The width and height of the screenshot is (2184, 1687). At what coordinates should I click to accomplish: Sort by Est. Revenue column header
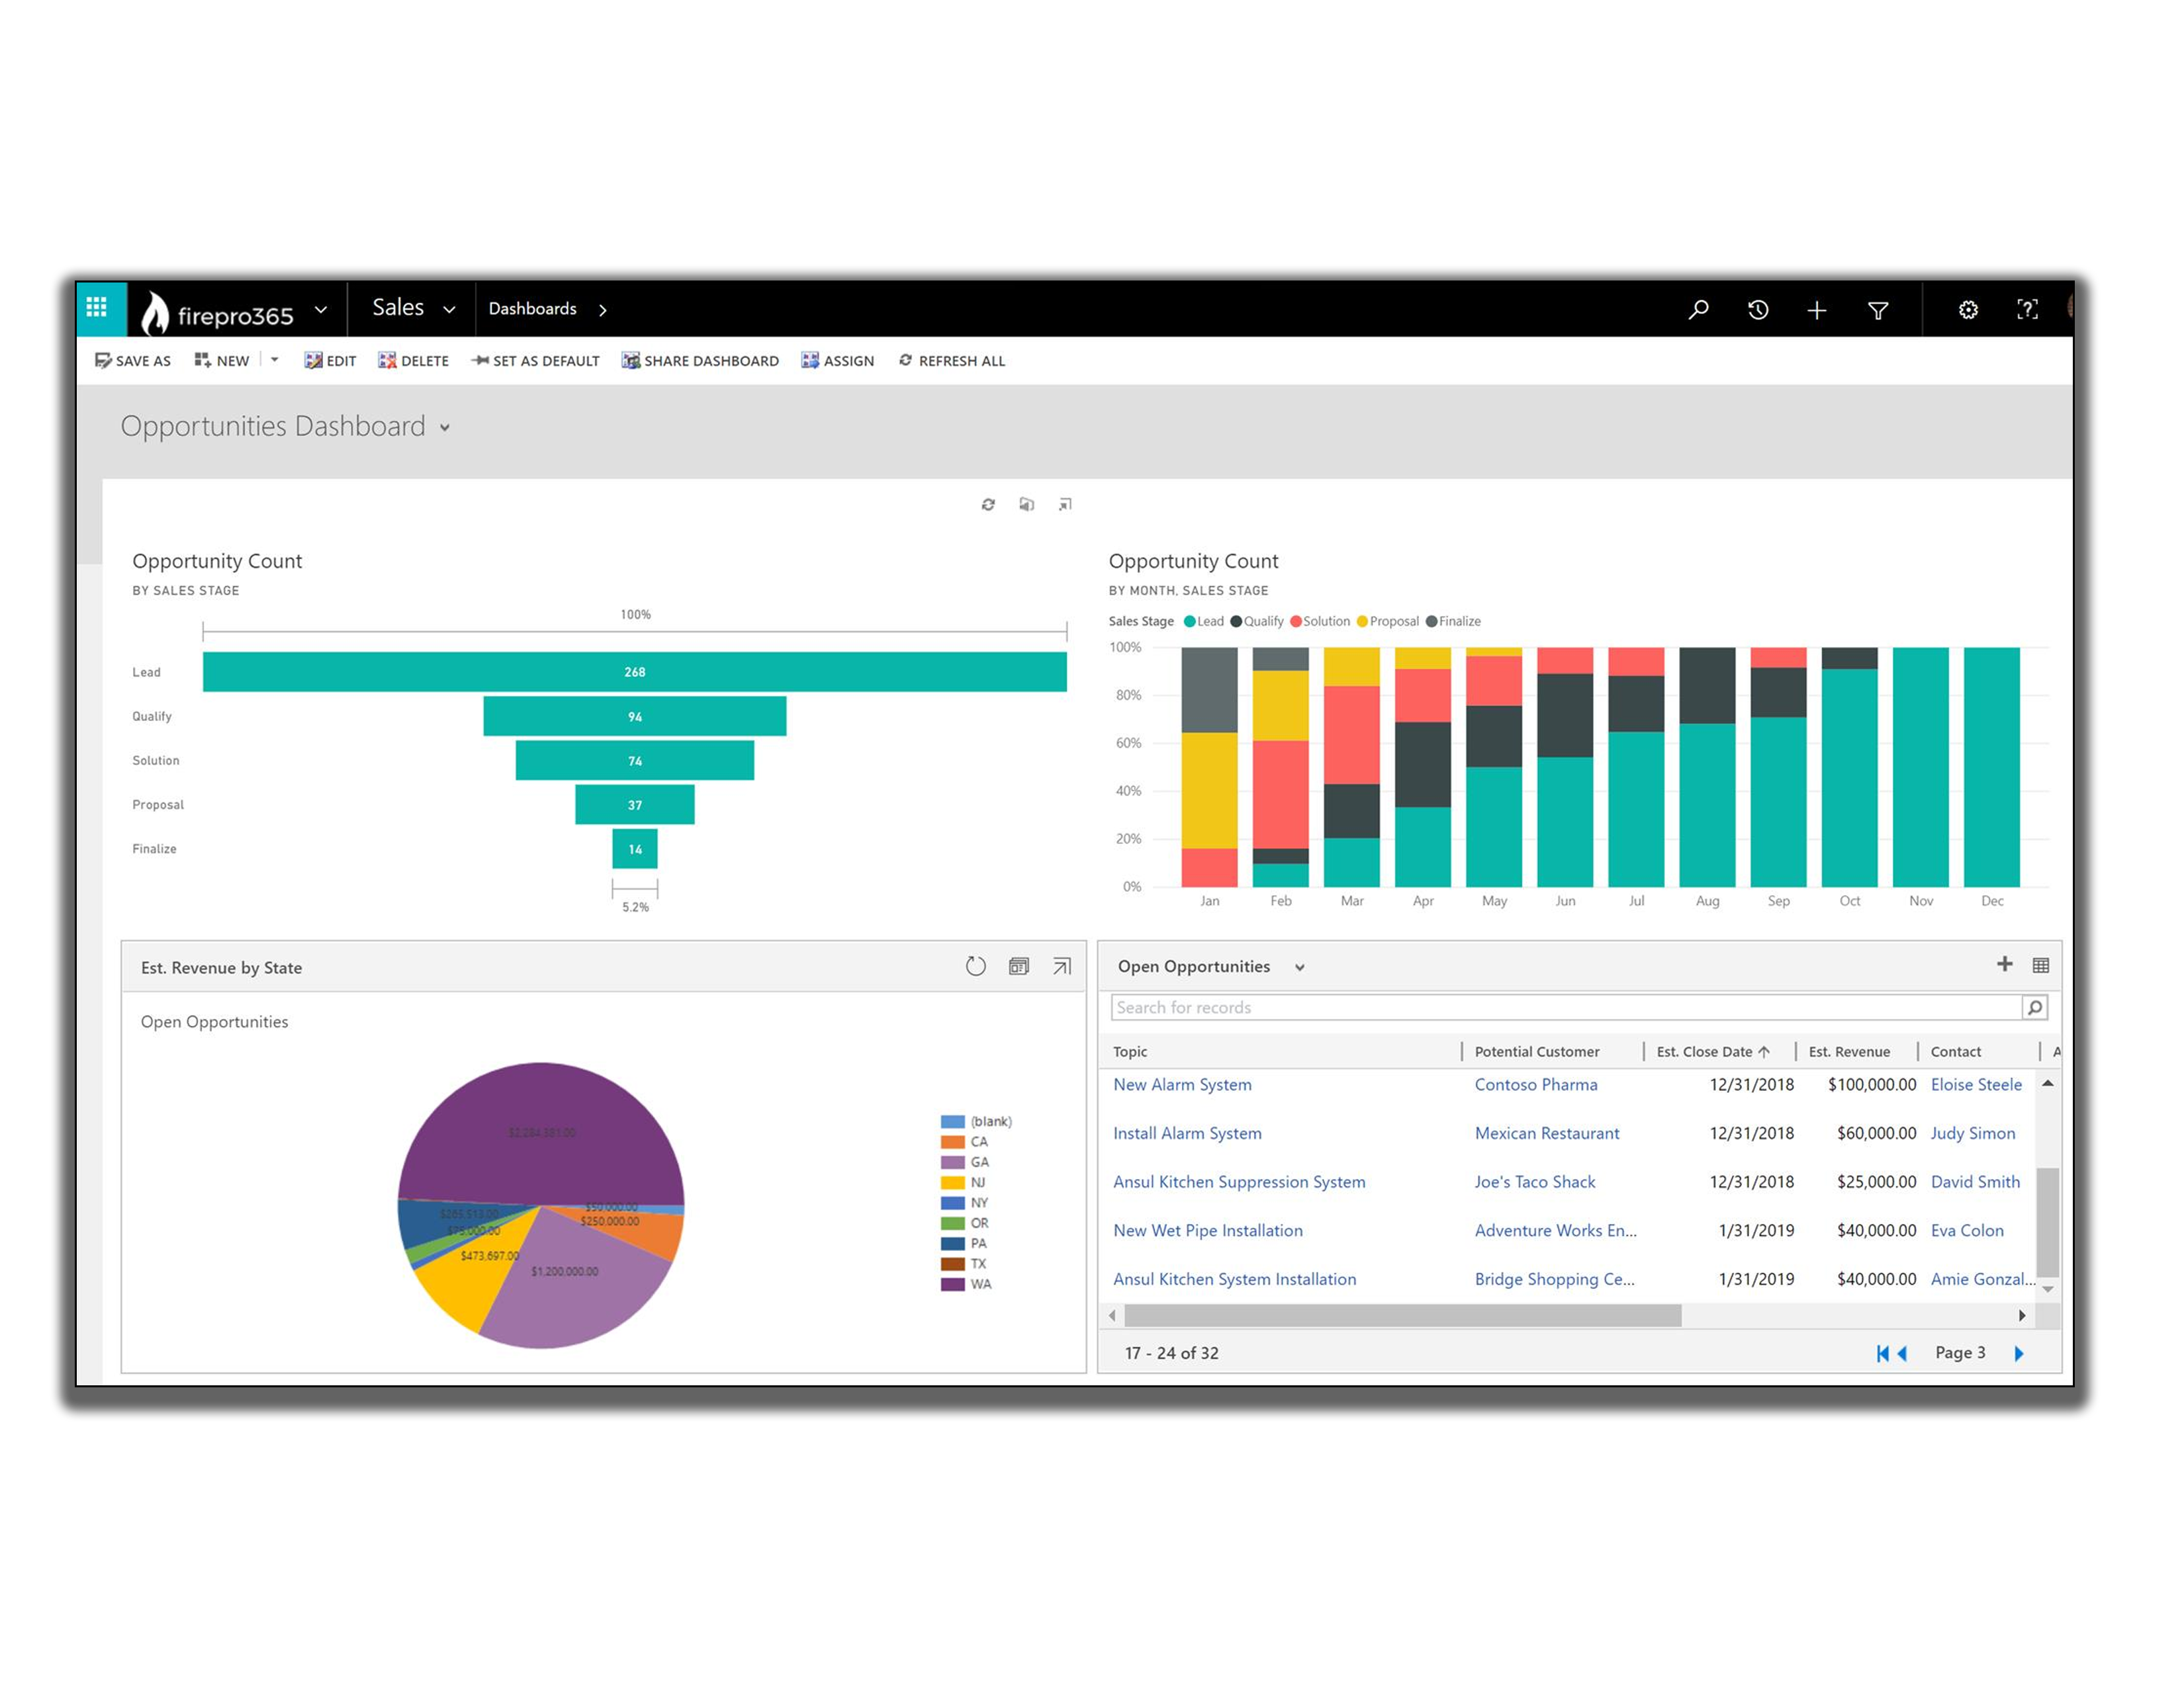(x=1849, y=1051)
